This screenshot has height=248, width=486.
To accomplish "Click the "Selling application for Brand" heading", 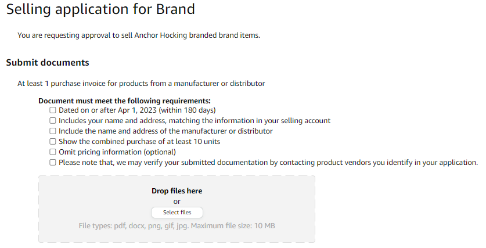I will point(100,9).
